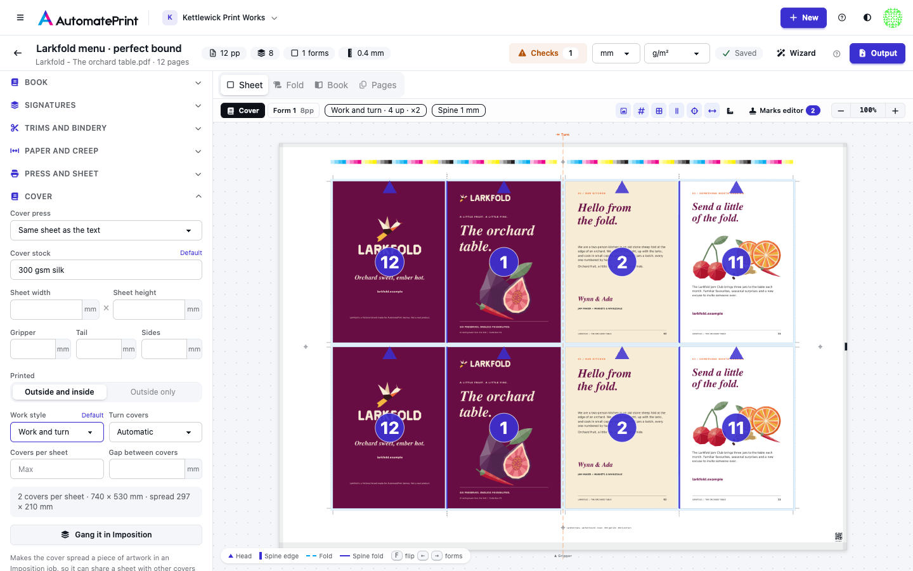Viewport: 913px width, 571px height.
Task: Click the ruler measure icon
Action: coord(730,111)
